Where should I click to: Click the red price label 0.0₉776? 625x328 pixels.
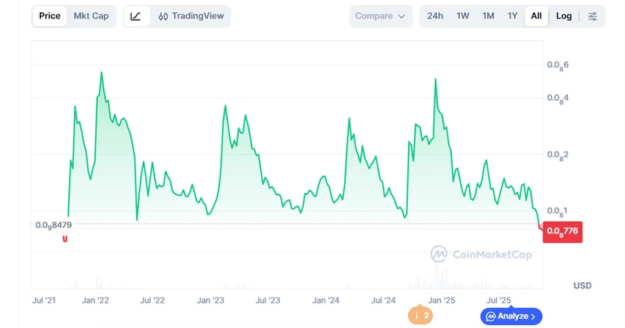click(562, 232)
